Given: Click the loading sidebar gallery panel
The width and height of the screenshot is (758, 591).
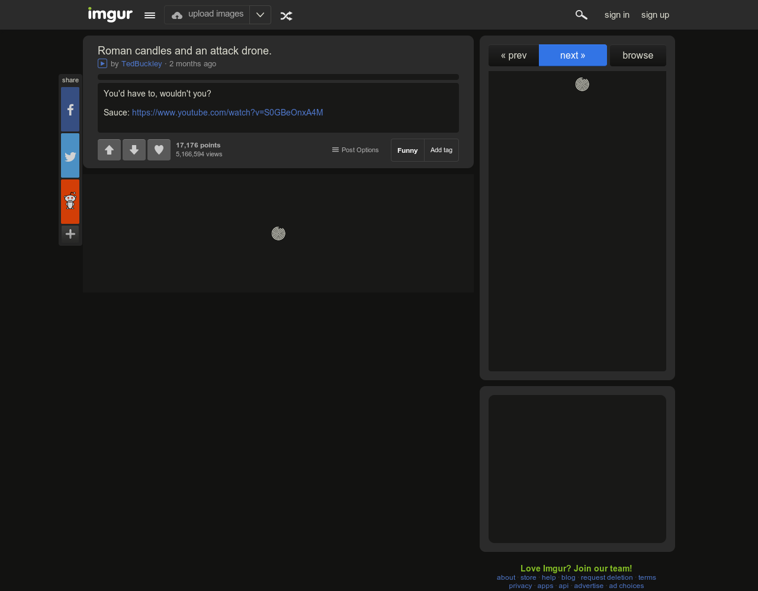Looking at the screenshot, I should (577, 221).
